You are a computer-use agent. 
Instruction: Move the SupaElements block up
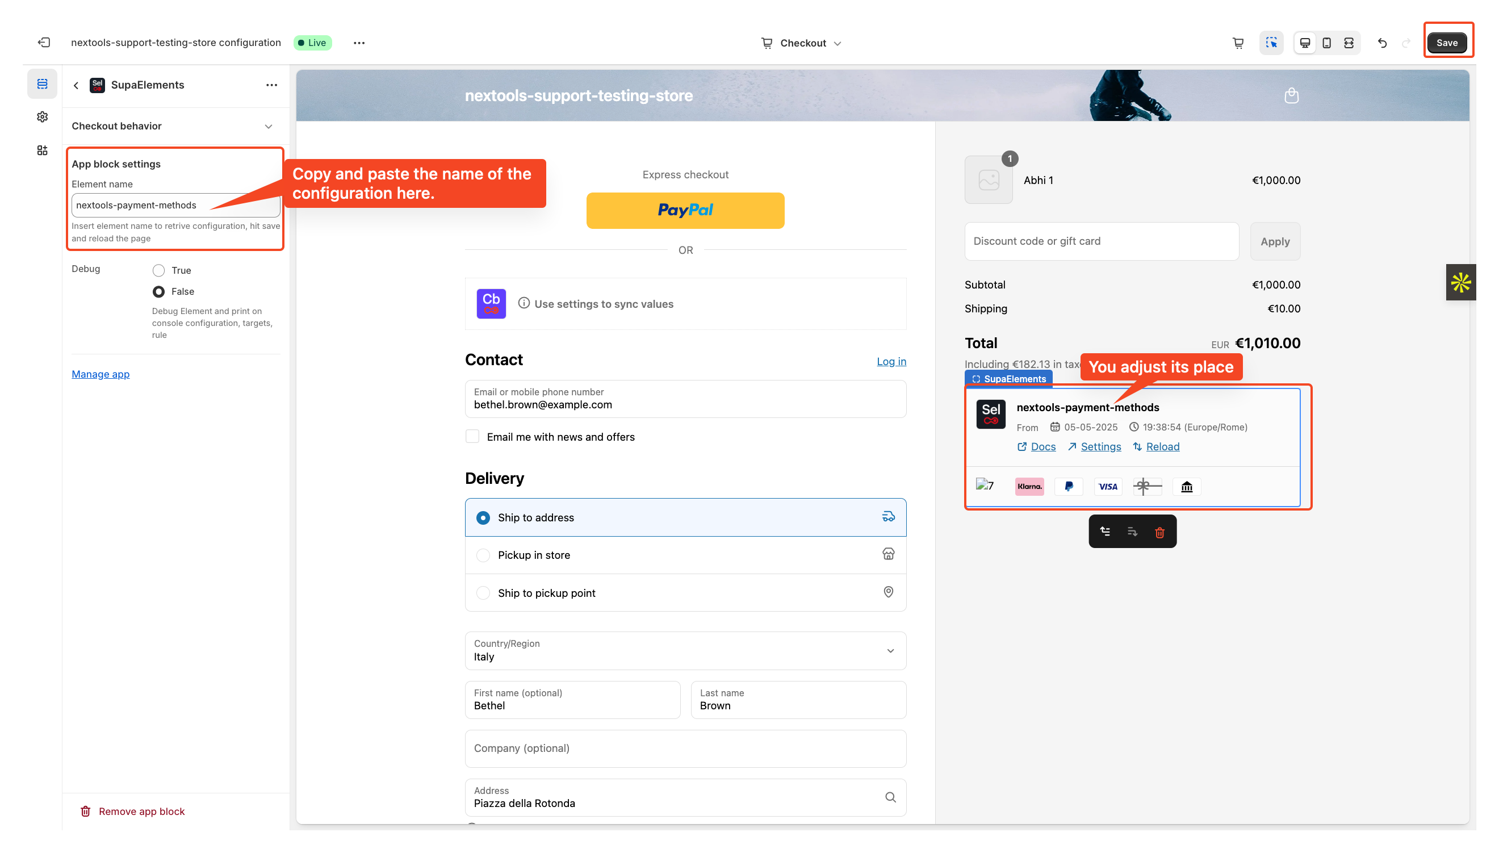point(1105,532)
